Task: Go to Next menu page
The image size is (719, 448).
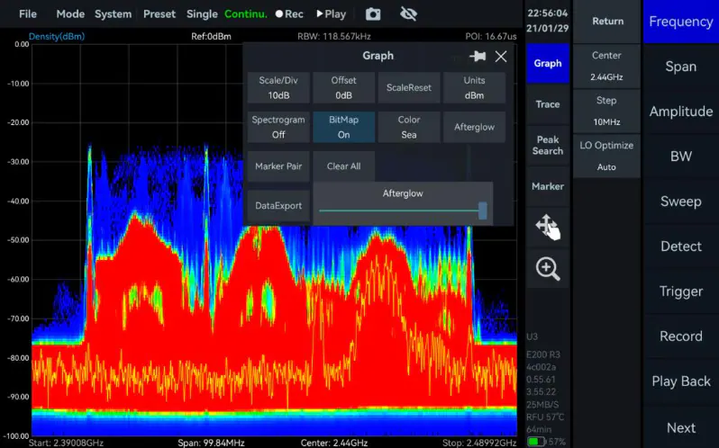Action: 681,427
